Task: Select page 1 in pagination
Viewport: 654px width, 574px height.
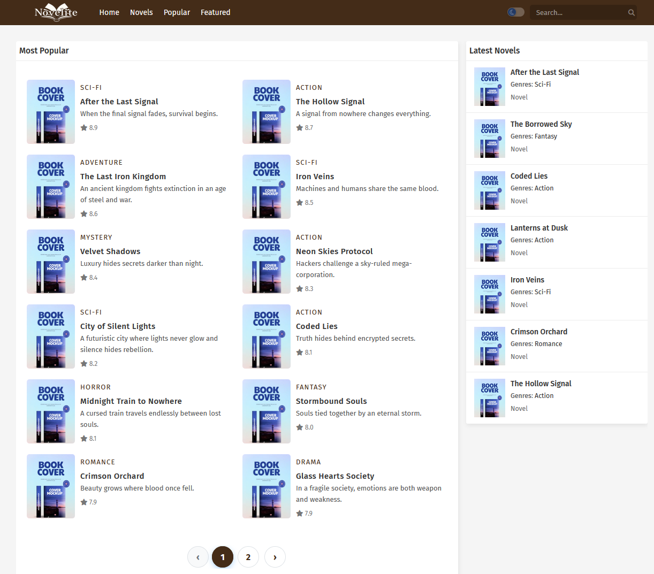Action: click(x=223, y=557)
